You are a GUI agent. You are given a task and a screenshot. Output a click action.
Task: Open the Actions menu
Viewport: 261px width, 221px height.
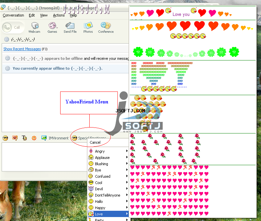click(59, 15)
